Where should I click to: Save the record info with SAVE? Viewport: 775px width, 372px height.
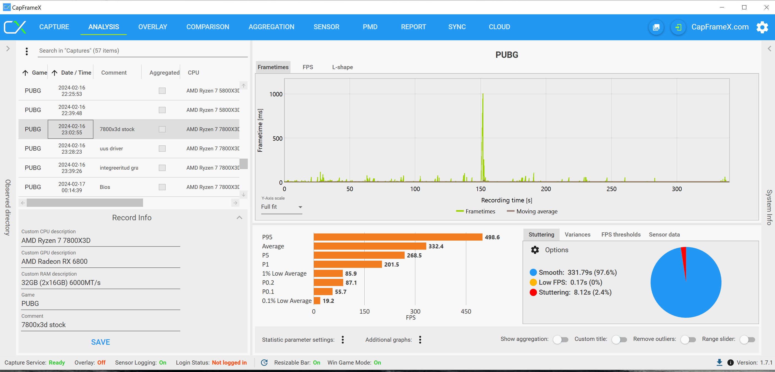(x=101, y=342)
